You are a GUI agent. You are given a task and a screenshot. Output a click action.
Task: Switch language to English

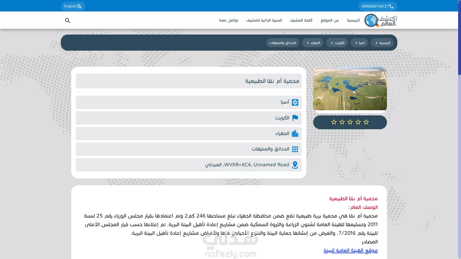[x=73, y=6]
